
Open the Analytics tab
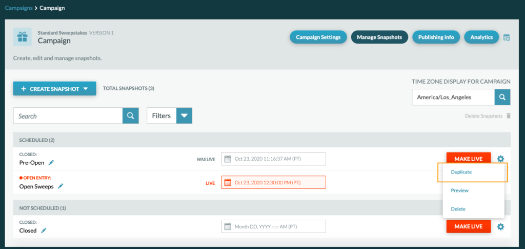481,37
